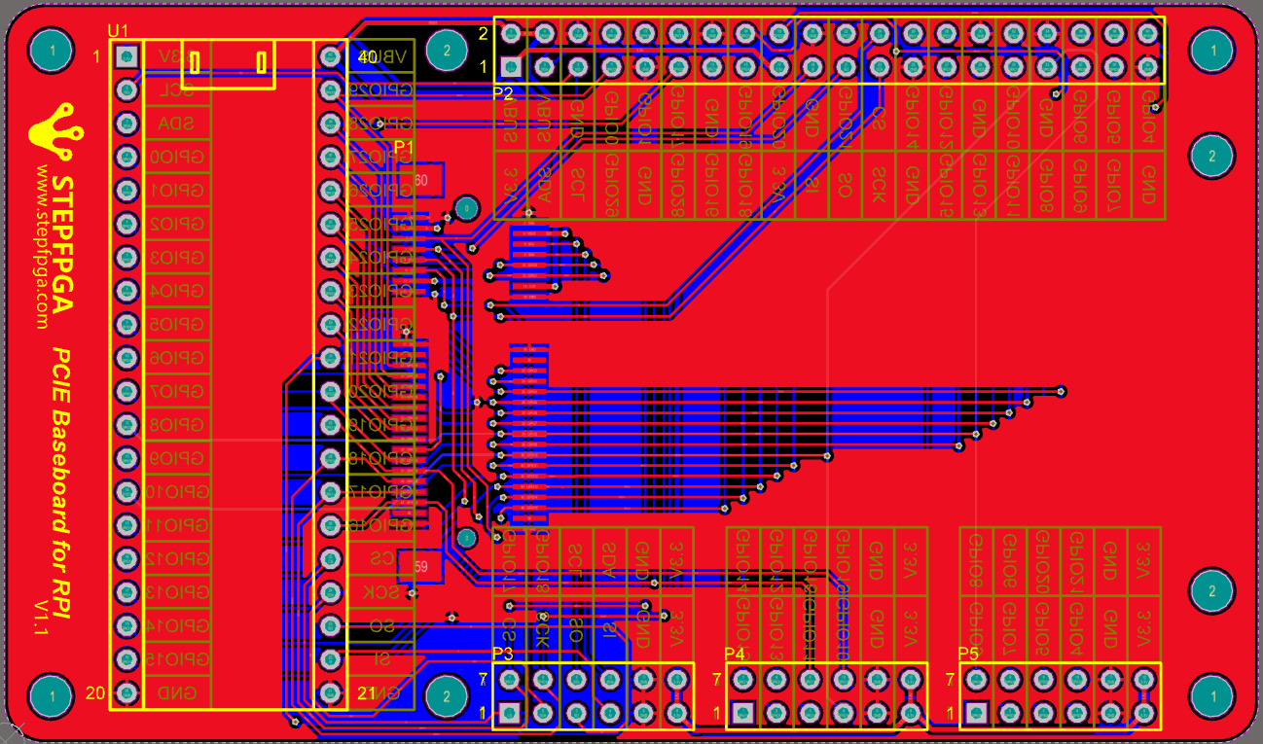Click the P5 row number 7 label
This screenshot has height=744, width=1263.
tap(950, 680)
